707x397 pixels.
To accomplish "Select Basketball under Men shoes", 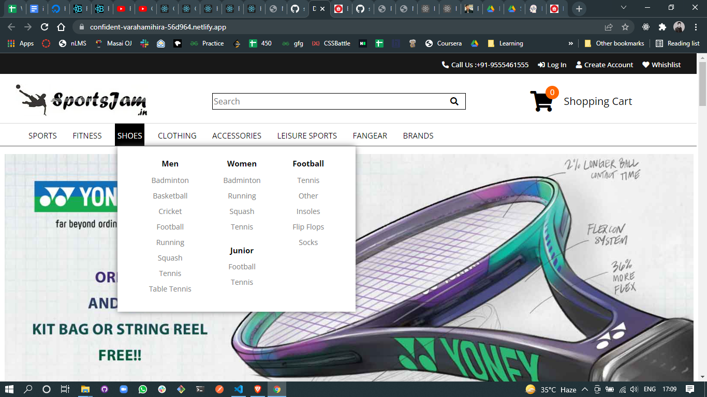I will 170,196.
